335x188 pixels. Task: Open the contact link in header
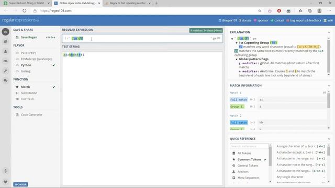pos(277,20)
